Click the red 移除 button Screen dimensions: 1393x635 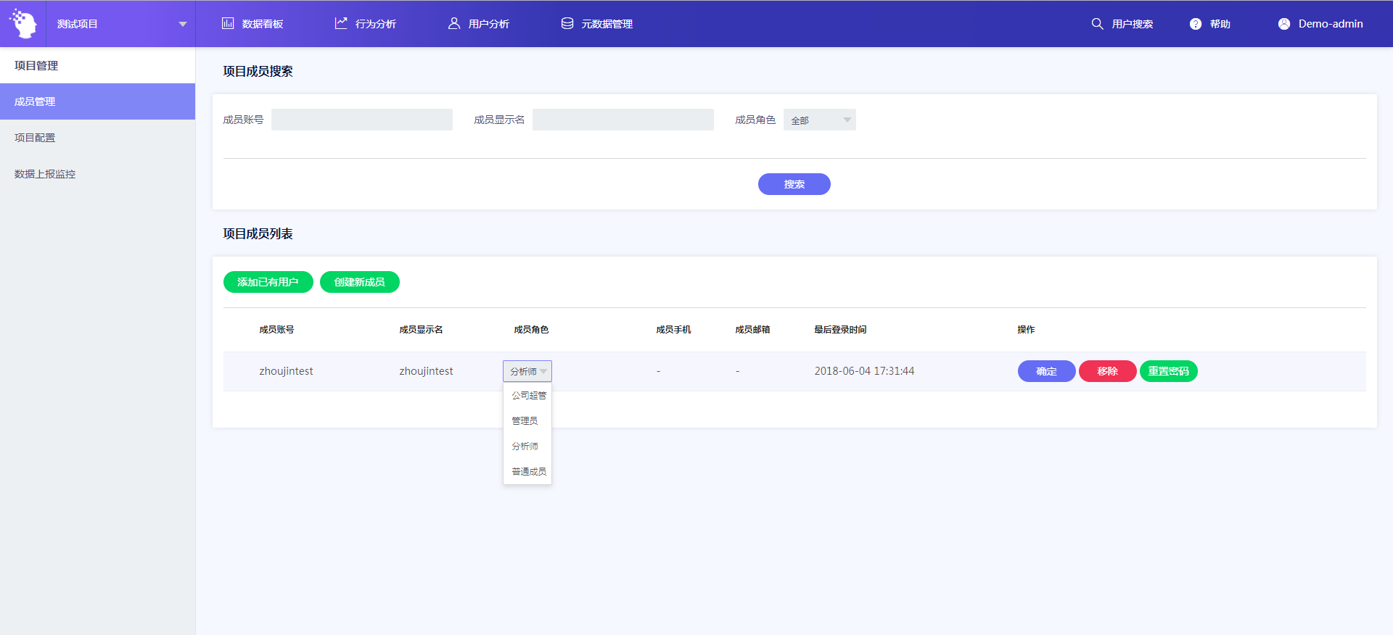[x=1107, y=371]
